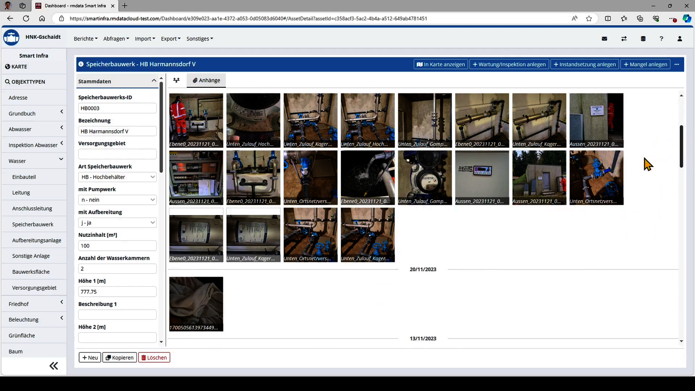This screenshot has height=391, width=695.
Task: Select the Anhänge tab
Action: (x=206, y=80)
